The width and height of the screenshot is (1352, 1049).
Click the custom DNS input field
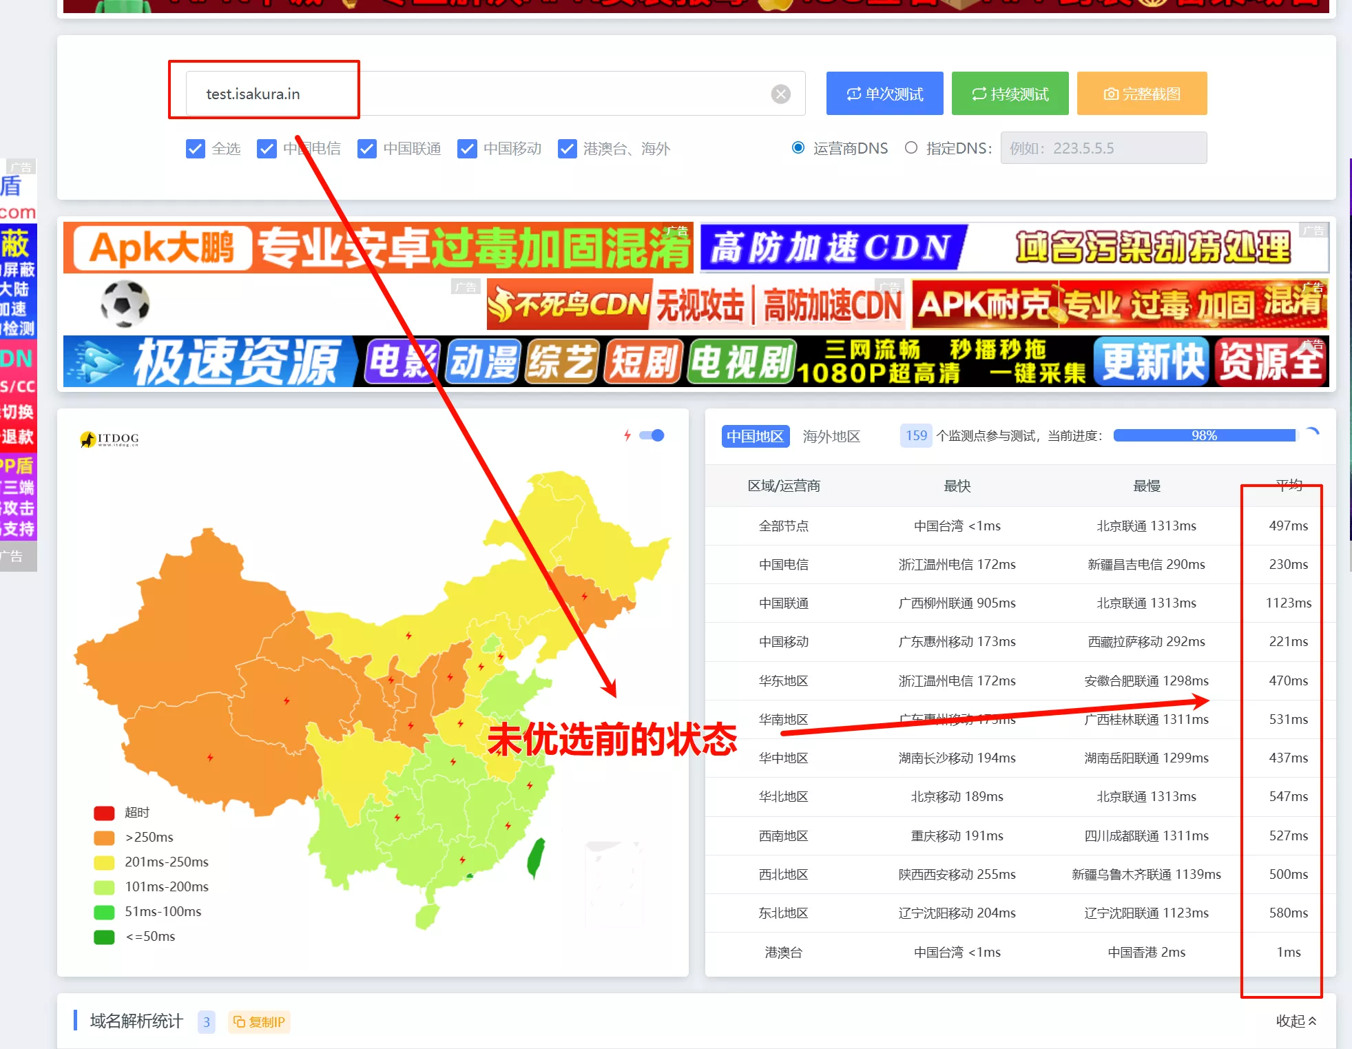coord(1103,147)
